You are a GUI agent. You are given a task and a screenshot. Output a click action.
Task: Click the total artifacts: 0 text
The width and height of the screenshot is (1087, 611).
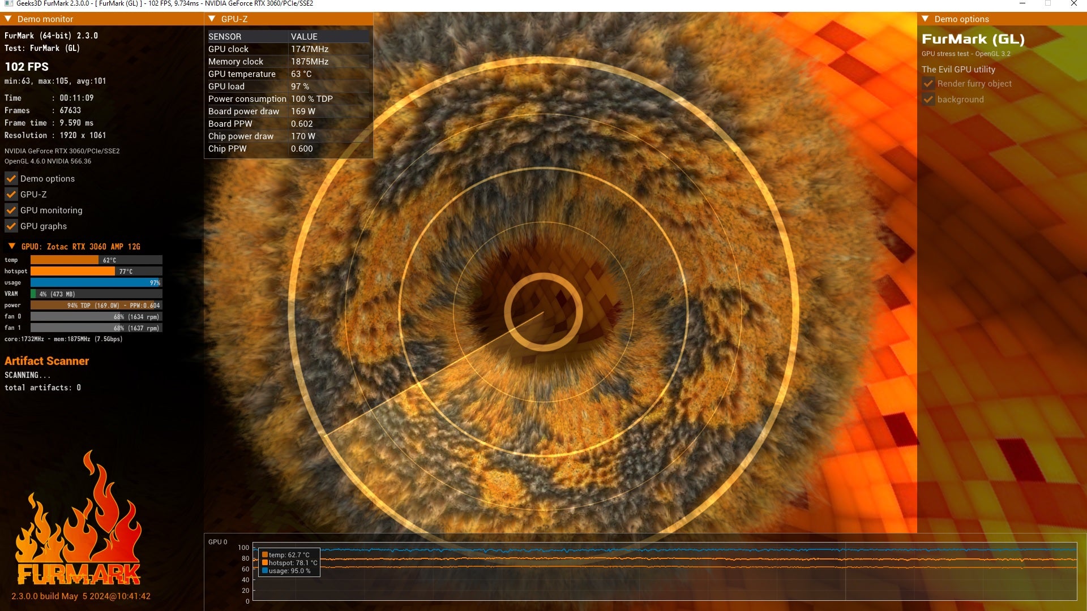pyautogui.click(x=42, y=388)
